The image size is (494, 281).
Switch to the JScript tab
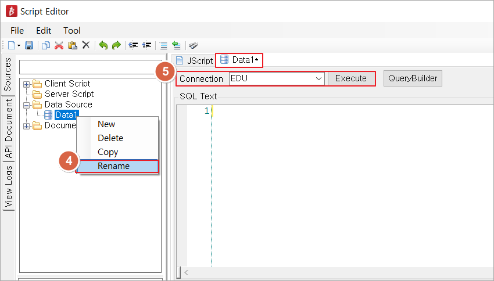tap(194, 60)
